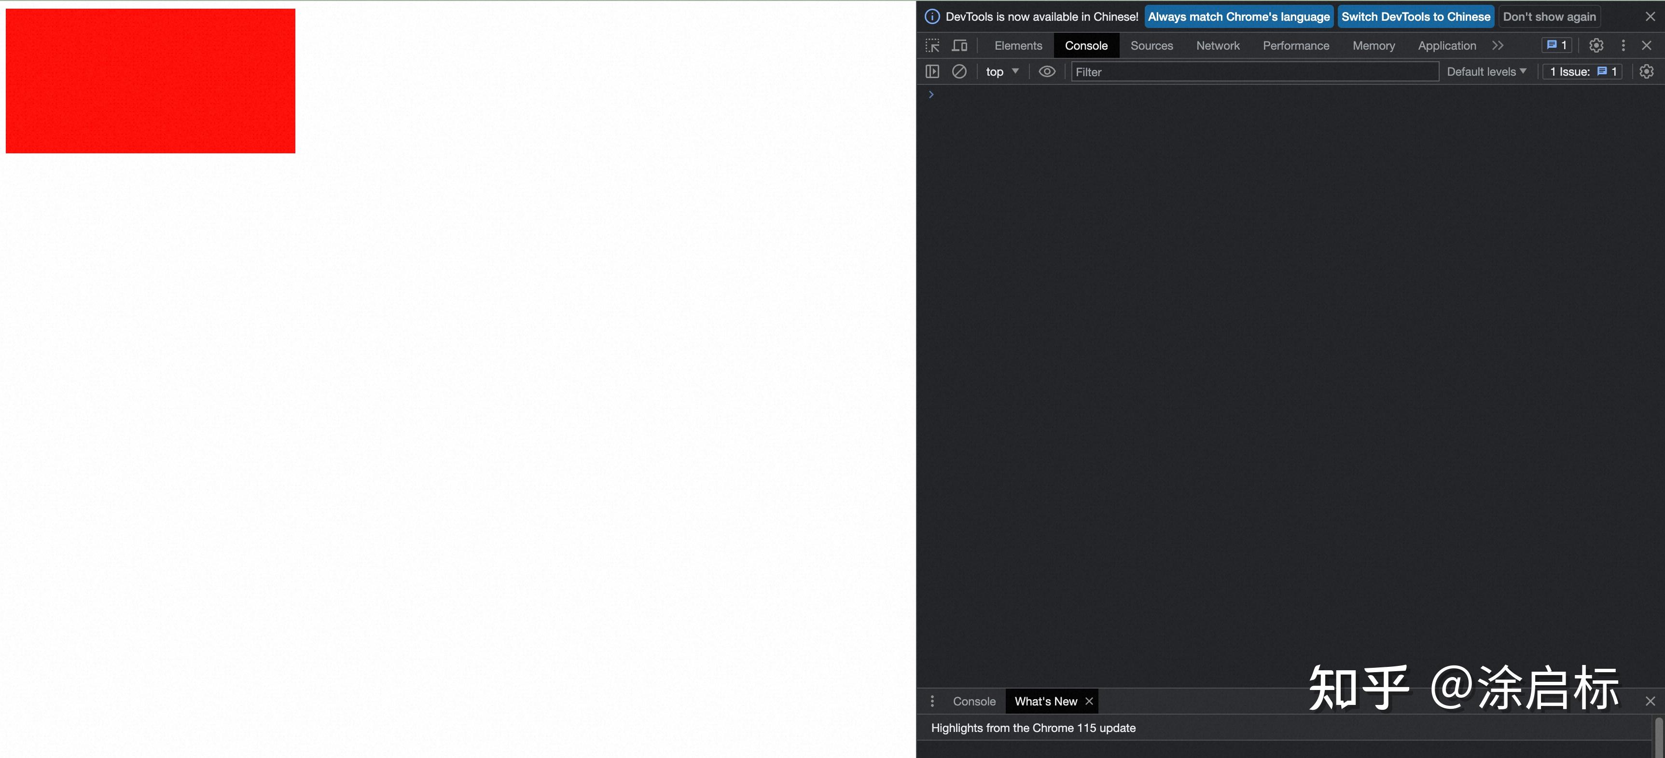Open the Memory tab
The image size is (1665, 758).
pos(1374,46)
